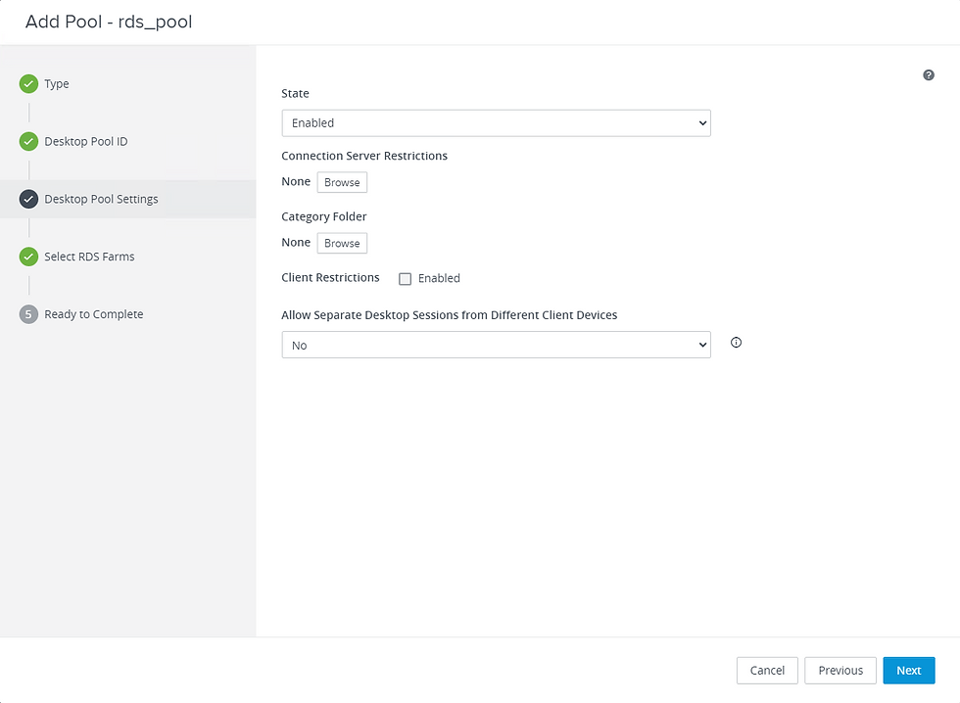Click the arrow of the State combo box
The image size is (960, 703).
[x=702, y=123]
